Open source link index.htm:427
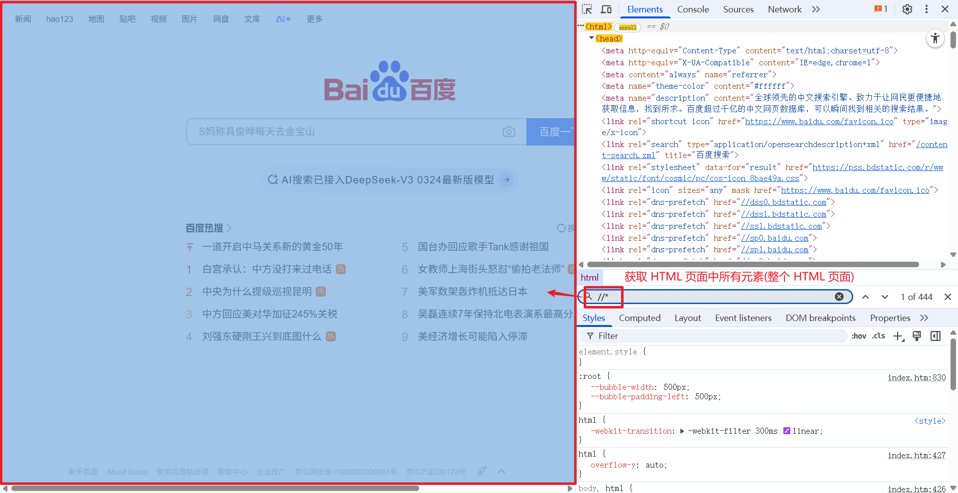958x493 pixels. tap(917, 455)
